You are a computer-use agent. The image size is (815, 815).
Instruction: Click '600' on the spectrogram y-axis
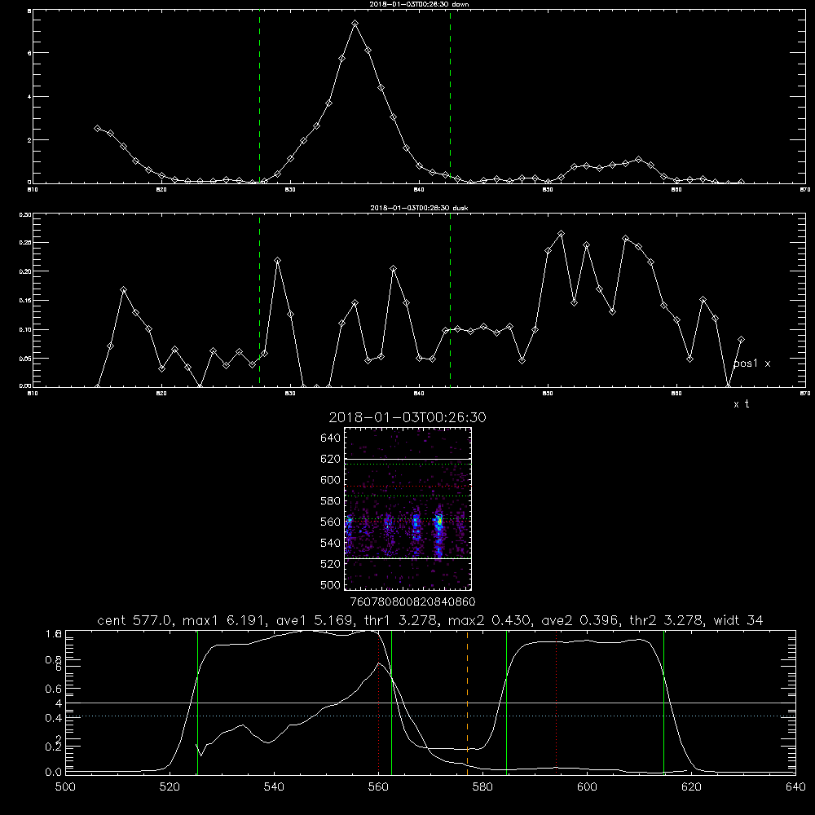coord(331,480)
